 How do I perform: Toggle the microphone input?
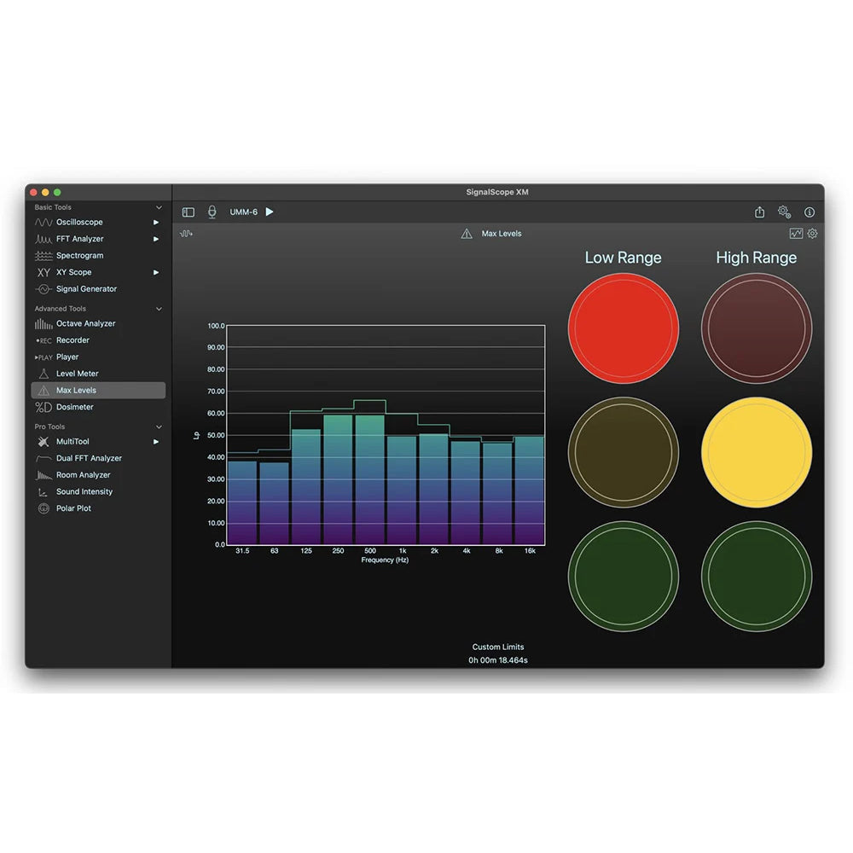pyautogui.click(x=212, y=212)
